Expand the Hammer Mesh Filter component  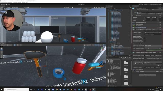133,22
